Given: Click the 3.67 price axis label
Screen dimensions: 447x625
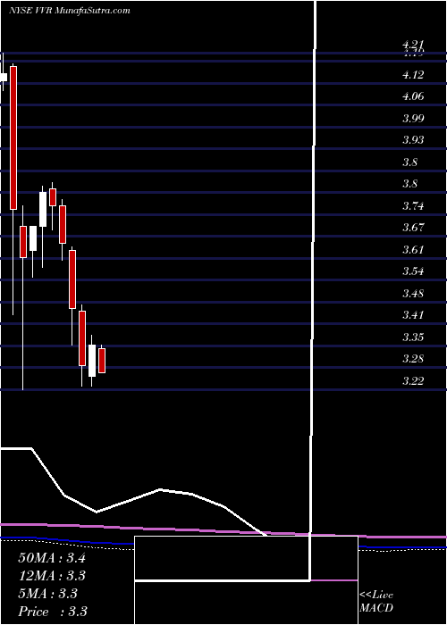Looking at the screenshot, I should point(413,228).
